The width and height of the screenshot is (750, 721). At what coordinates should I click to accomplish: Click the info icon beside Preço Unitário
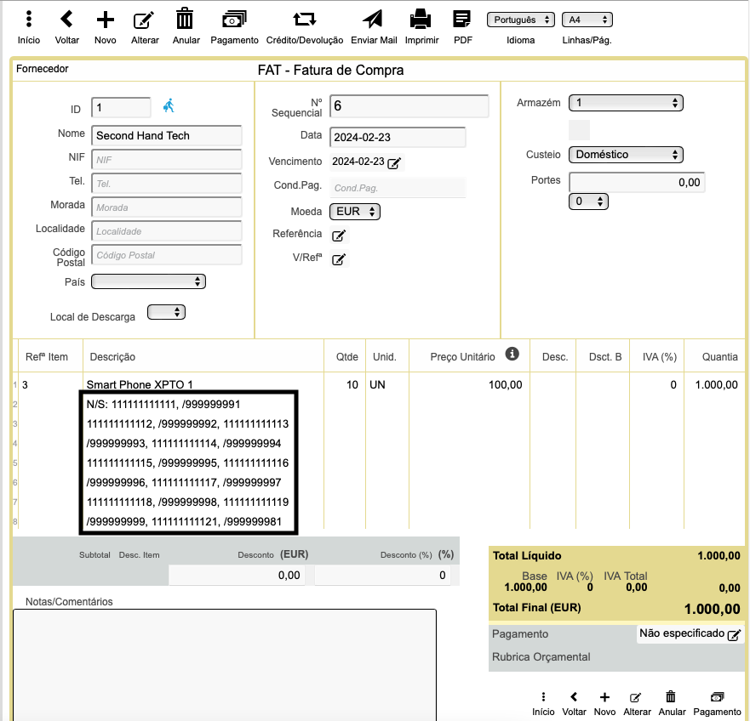click(x=512, y=354)
